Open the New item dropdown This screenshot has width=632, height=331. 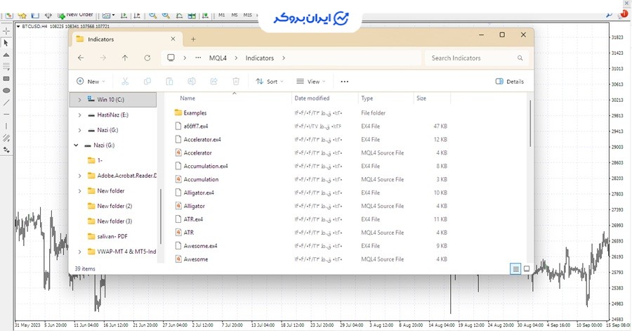90,82
